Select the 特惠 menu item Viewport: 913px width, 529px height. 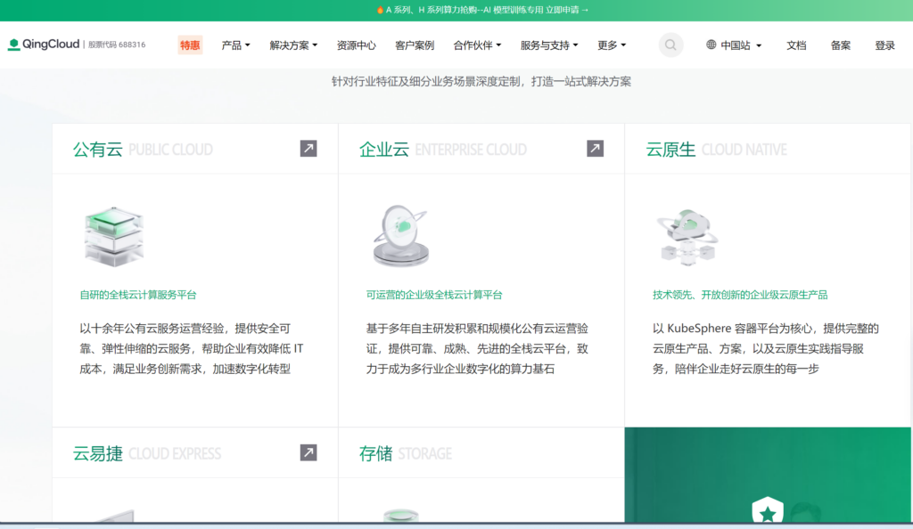[x=189, y=45]
